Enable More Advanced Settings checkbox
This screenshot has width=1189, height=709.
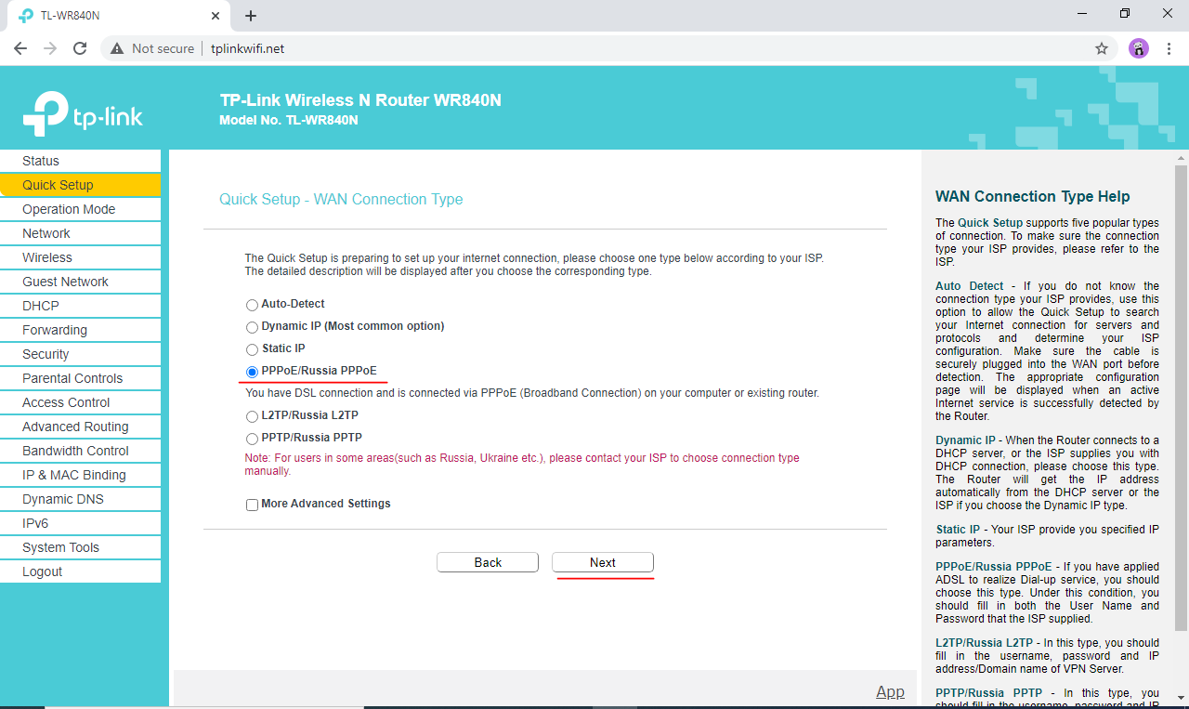click(252, 505)
